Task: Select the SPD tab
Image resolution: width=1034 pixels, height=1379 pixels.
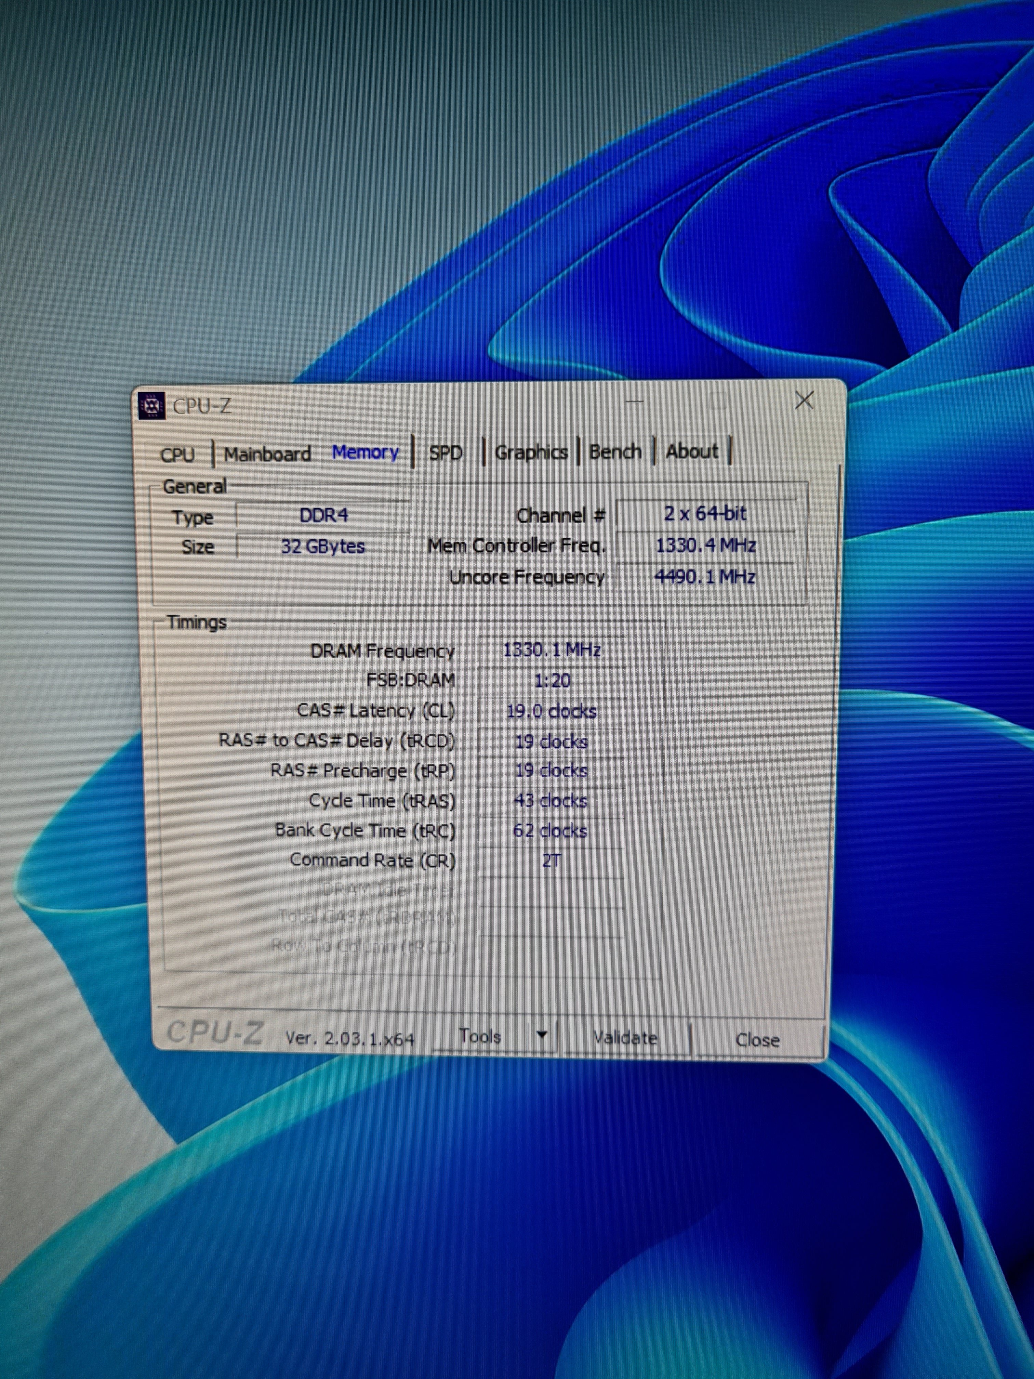Action: coord(446,452)
